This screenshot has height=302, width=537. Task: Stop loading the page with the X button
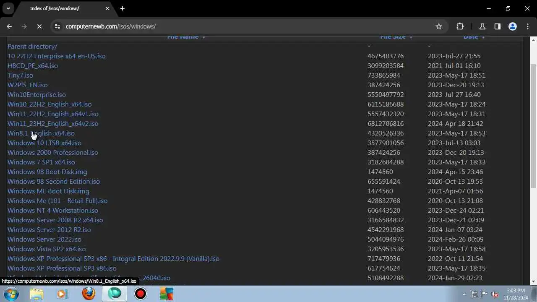39,26
